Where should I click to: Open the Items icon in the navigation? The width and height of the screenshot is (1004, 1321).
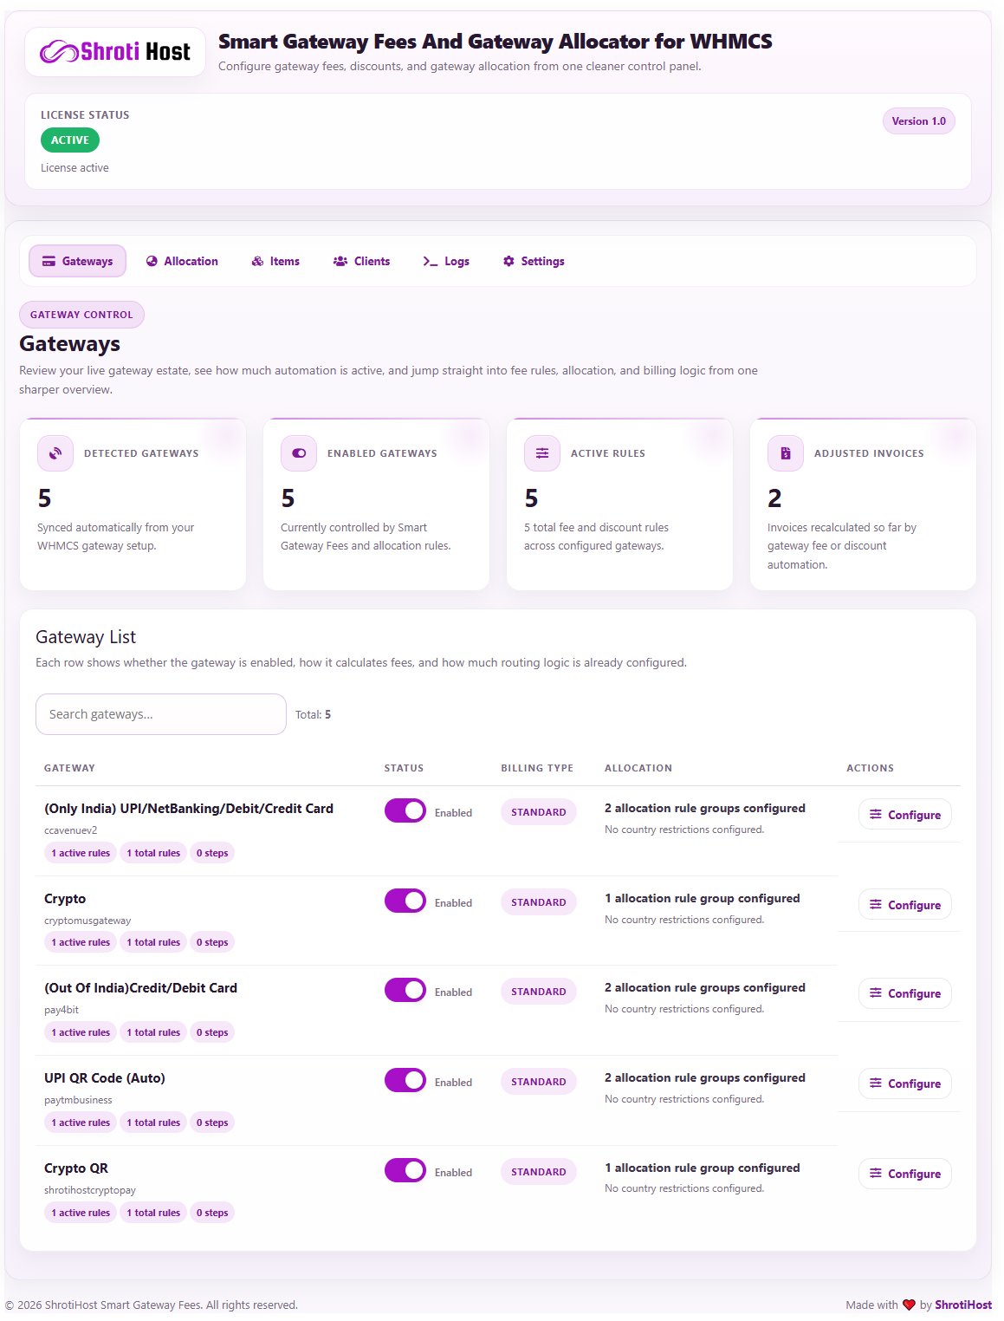[256, 261]
